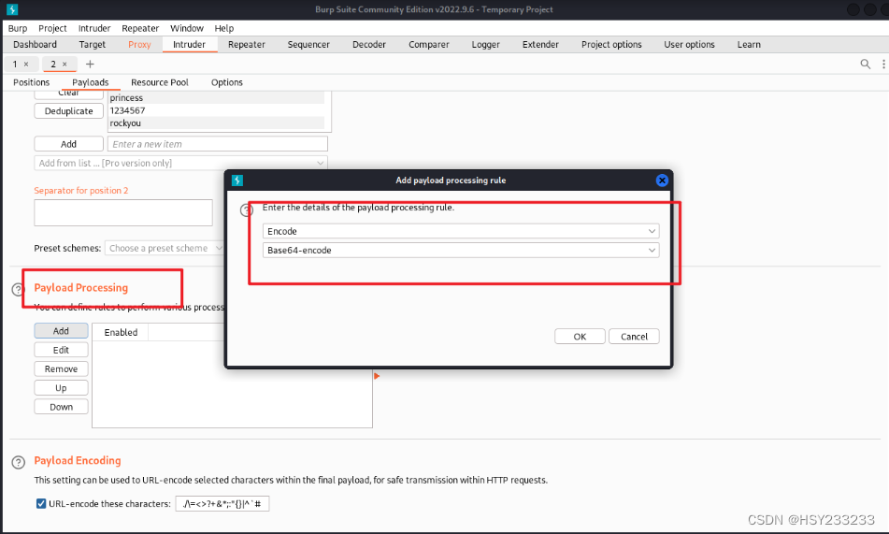Open the Repeater menu in menu bar

140,28
